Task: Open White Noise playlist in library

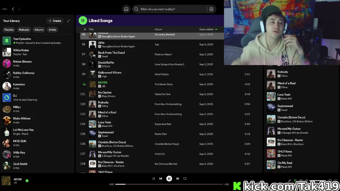Action: 37,52
